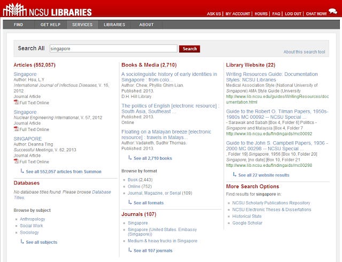The image size is (342, 262).
Task: Open sociolinguistic history of early identities book
Action: coord(169,77)
